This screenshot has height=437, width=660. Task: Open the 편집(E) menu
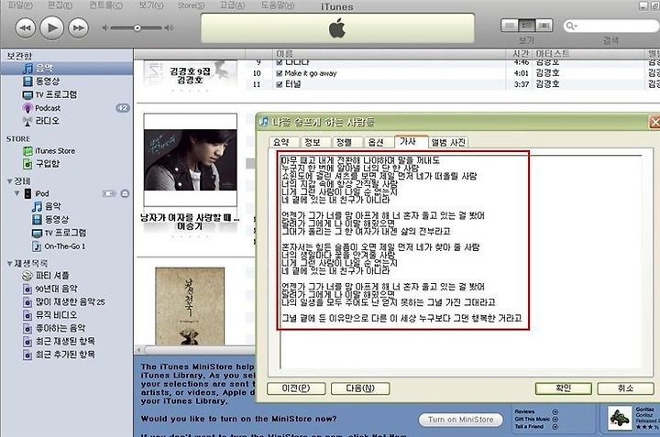click(x=60, y=5)
